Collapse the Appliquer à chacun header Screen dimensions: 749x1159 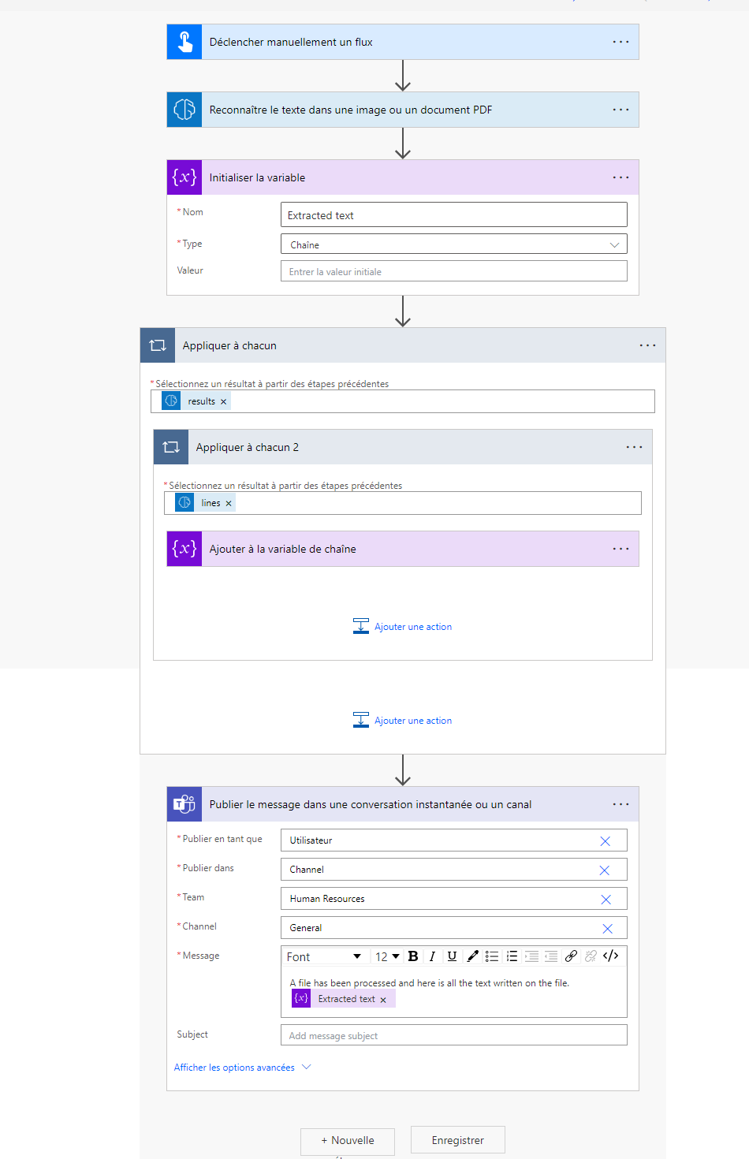pos(403,345)
